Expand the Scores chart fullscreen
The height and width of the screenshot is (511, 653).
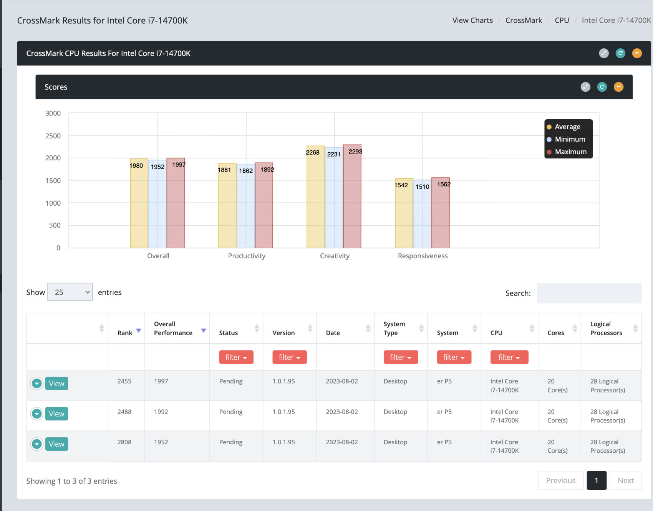[x=585, y=87]
